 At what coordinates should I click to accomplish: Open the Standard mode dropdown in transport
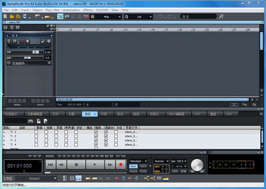(146, 161)
